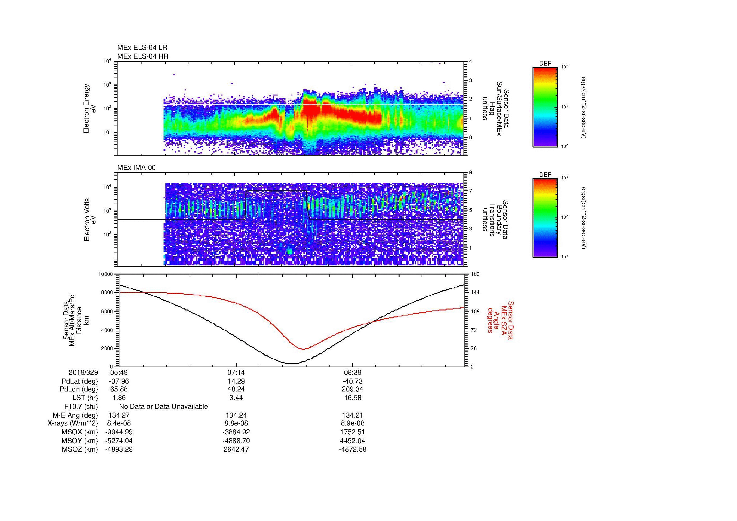Click the '10000' altitude axis tick label

point(105,274)
